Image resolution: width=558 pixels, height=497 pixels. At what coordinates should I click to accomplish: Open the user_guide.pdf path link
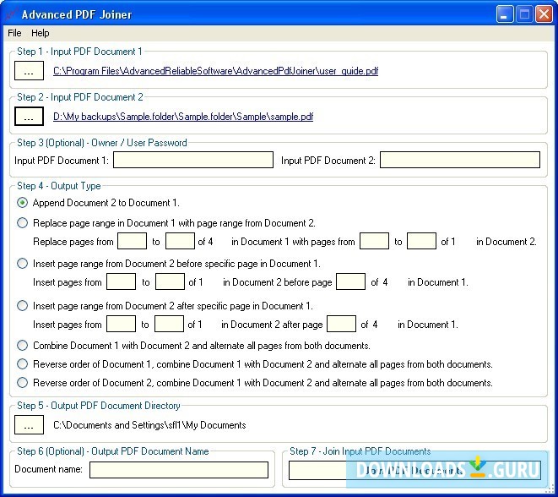tap(215, 71)
